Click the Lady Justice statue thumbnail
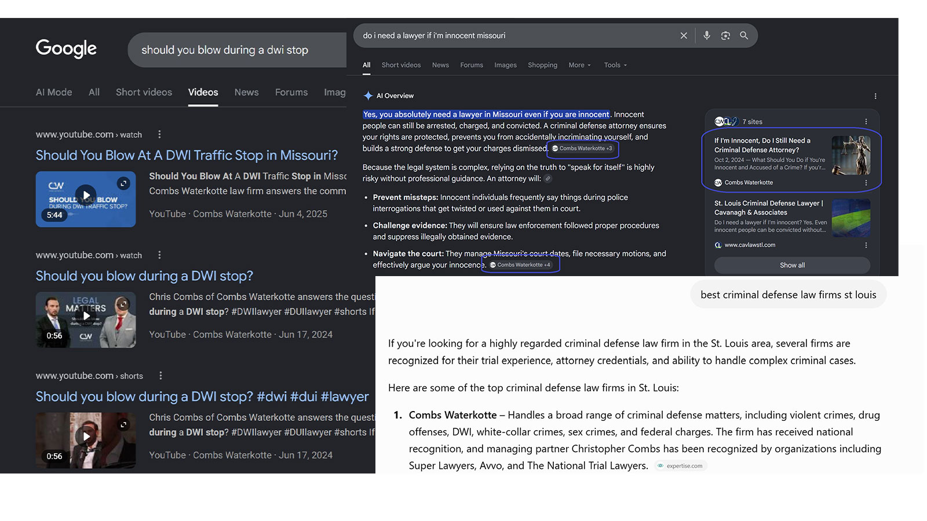 [851, 155]
